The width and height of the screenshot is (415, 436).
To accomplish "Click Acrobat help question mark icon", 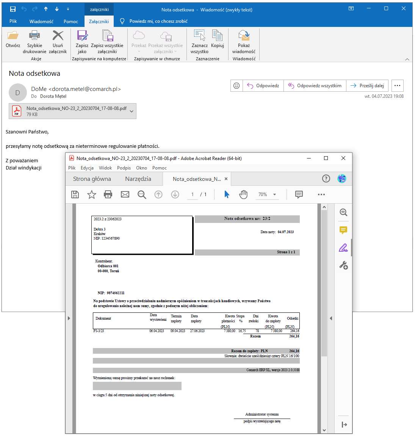I will click(326, 179).
